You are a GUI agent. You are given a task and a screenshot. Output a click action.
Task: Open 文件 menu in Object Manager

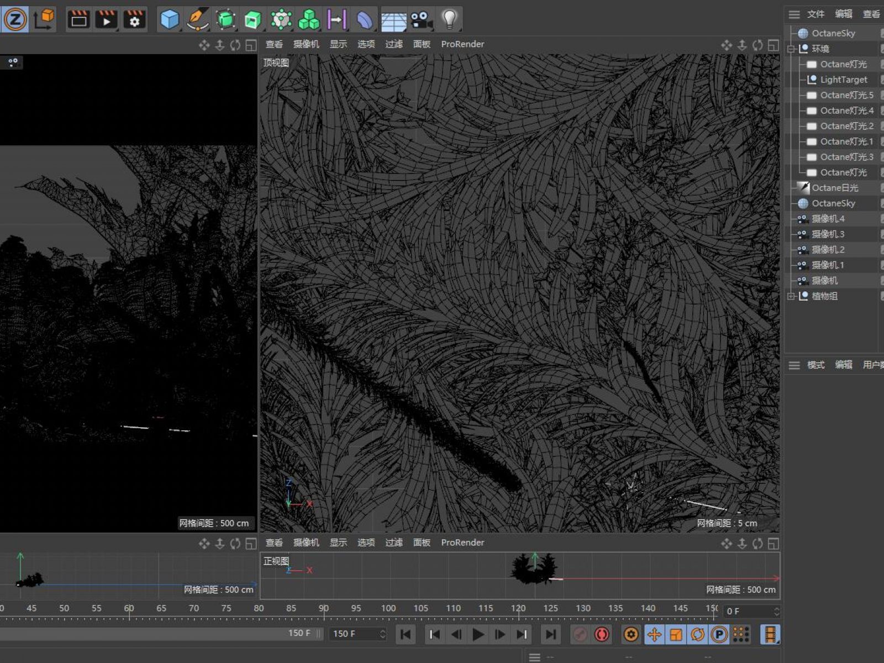pos(815,14)
